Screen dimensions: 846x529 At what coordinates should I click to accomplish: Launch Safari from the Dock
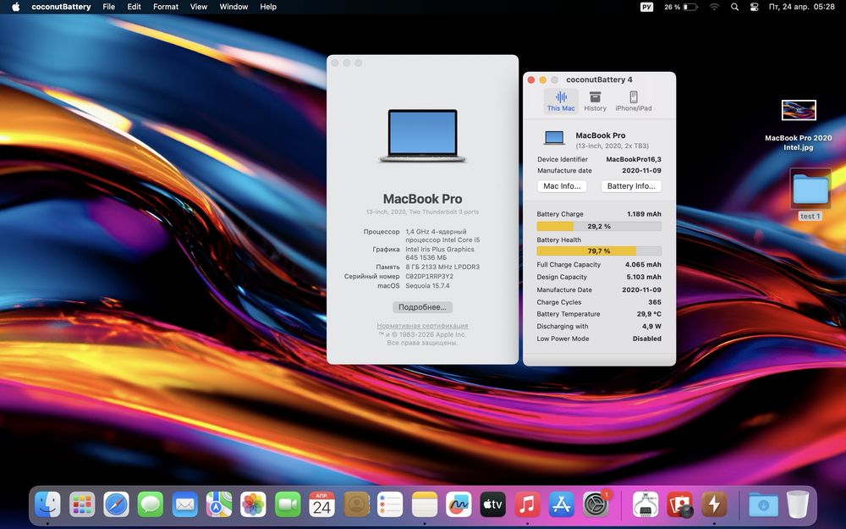[x=116, y=505]
